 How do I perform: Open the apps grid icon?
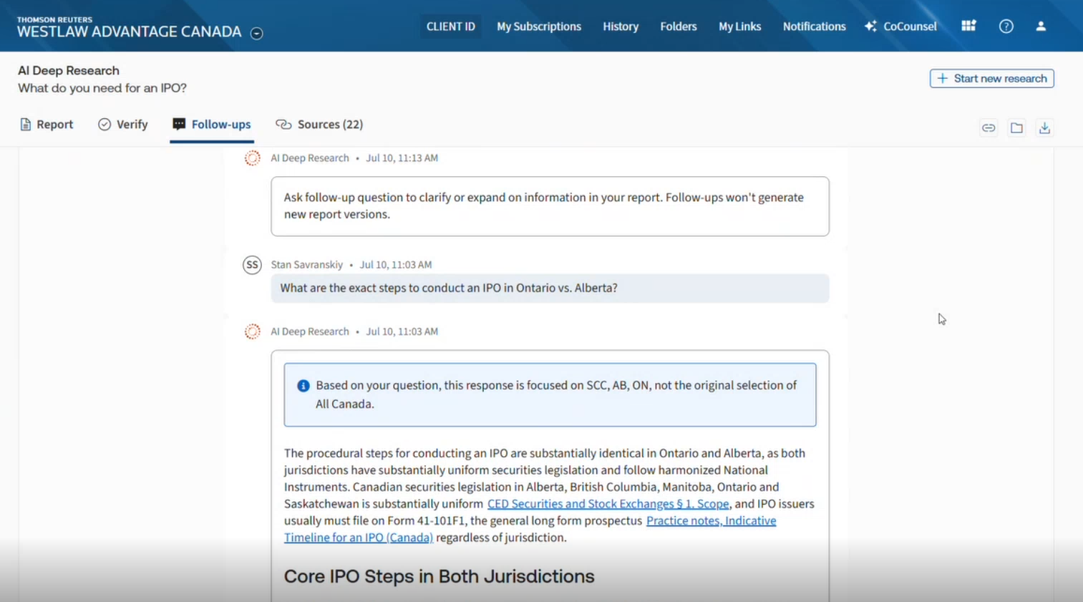coord(968,26)
